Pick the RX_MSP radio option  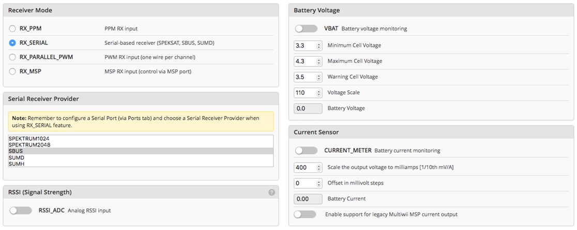[12, 72]
